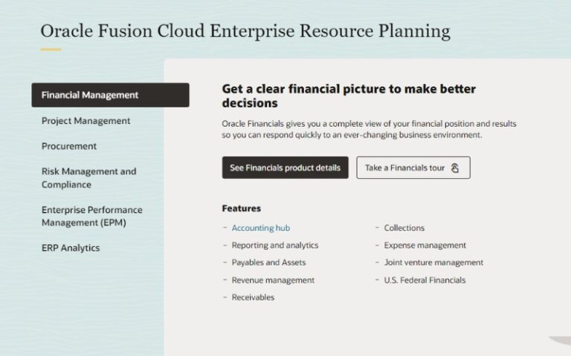Click the Reporting and analytics feature link
The image size is (571, 356).
pos(274,245)
